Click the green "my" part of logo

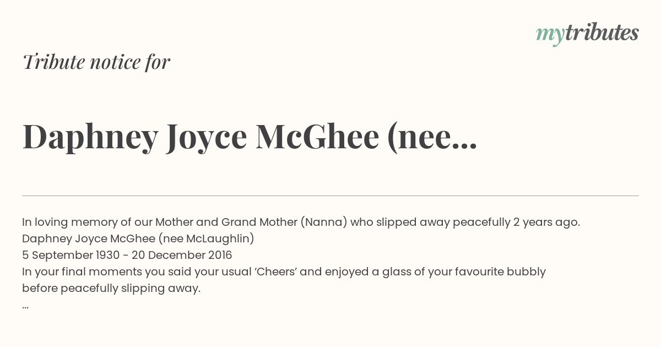(550, 36)
